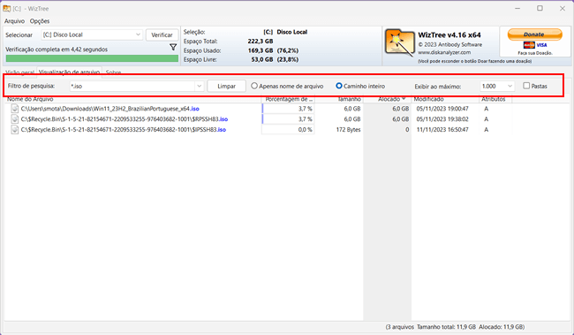Click the Win11_23H2 iso file icon

(x=15, y=109)
